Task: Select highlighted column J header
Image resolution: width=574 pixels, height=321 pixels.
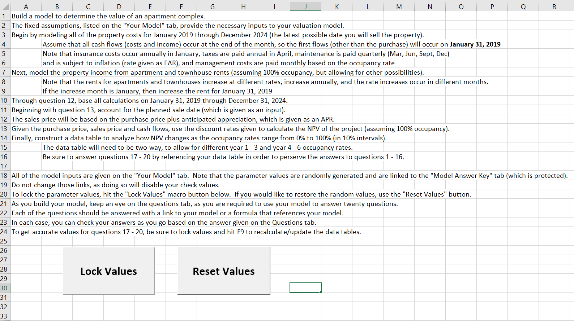Action: click(x=305, y=6)
